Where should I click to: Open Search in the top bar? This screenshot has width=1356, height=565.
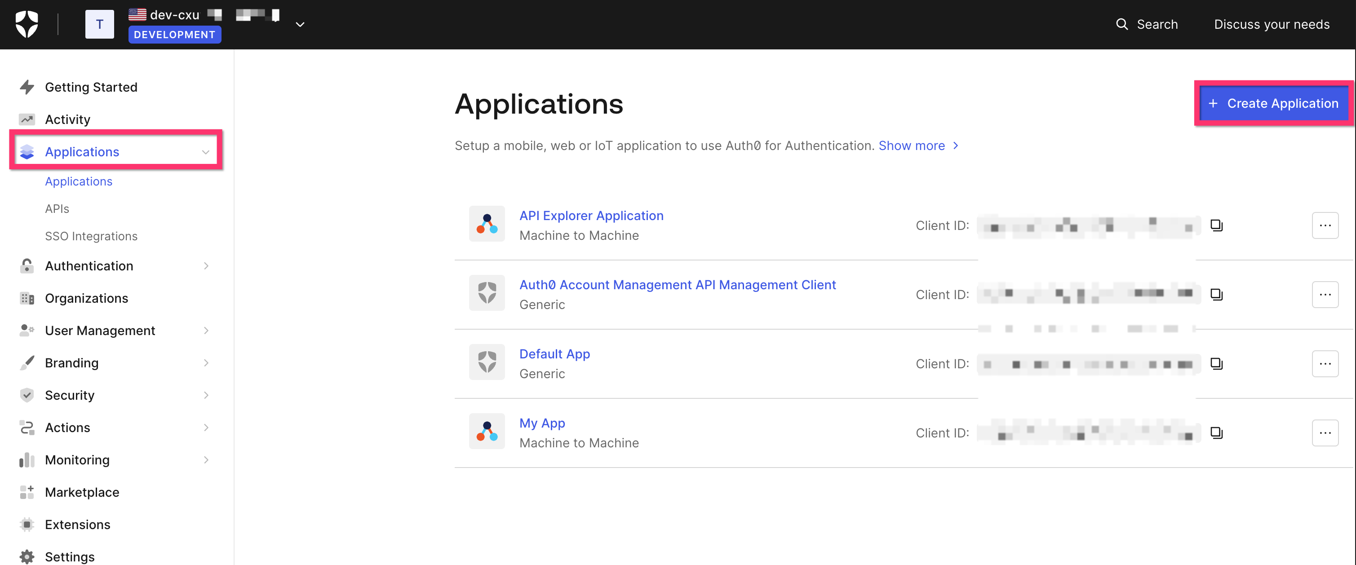click(x=1147, y=24)
